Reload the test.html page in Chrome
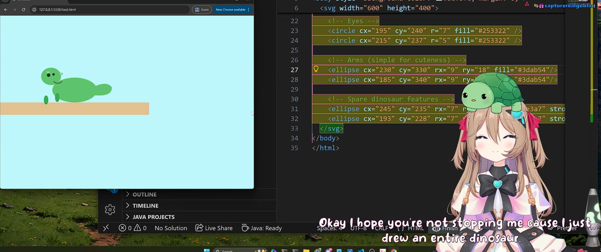601x252 pixels. pos(23,9)
